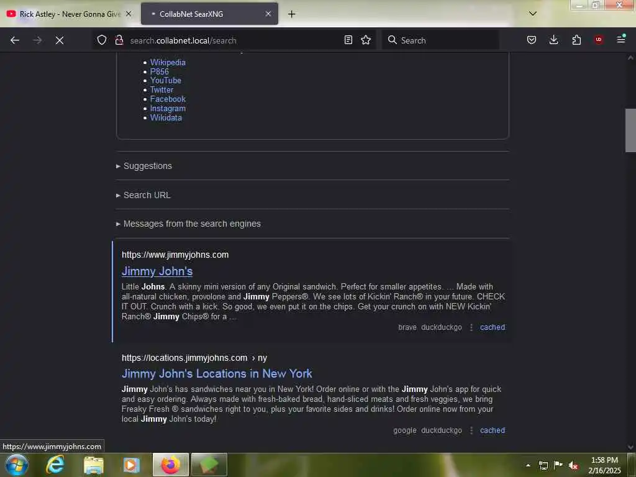Open the taskbar clock showing 1:58 PM

(x=604, y=465)
